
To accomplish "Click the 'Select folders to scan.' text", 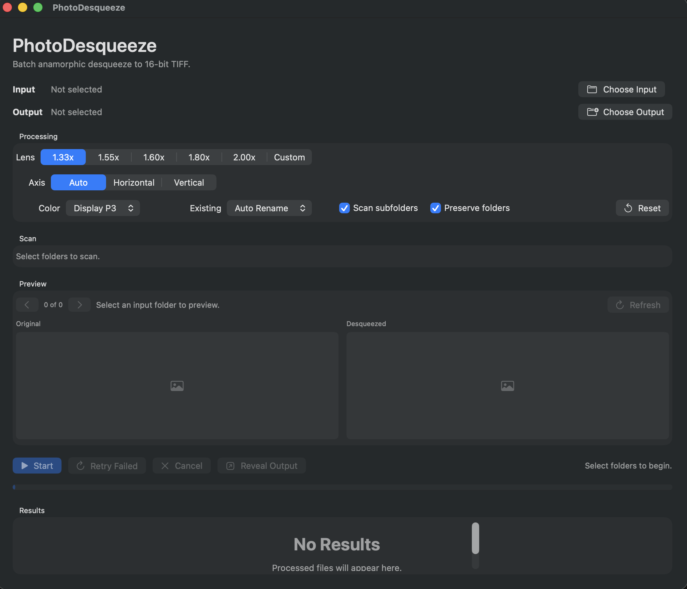I will 58,256.
